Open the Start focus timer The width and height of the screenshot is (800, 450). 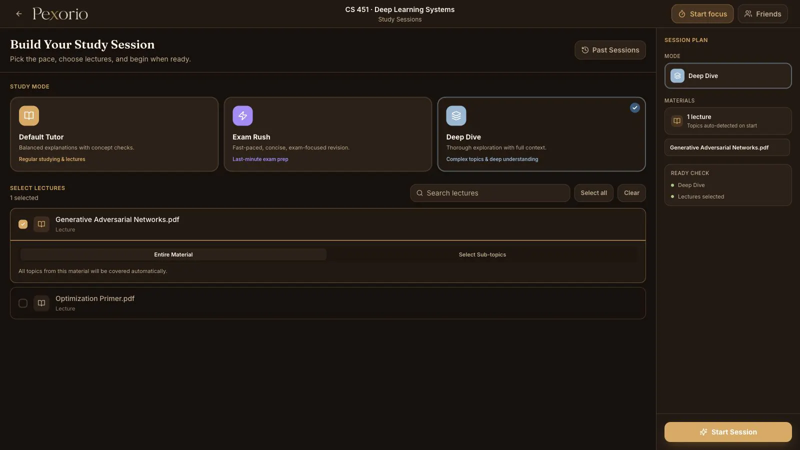click(702, 14)
